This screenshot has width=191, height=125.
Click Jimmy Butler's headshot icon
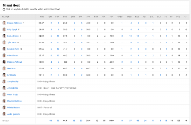[4, 88]
